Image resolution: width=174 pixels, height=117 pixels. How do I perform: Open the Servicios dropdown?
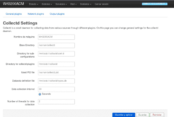coord(61,4)
